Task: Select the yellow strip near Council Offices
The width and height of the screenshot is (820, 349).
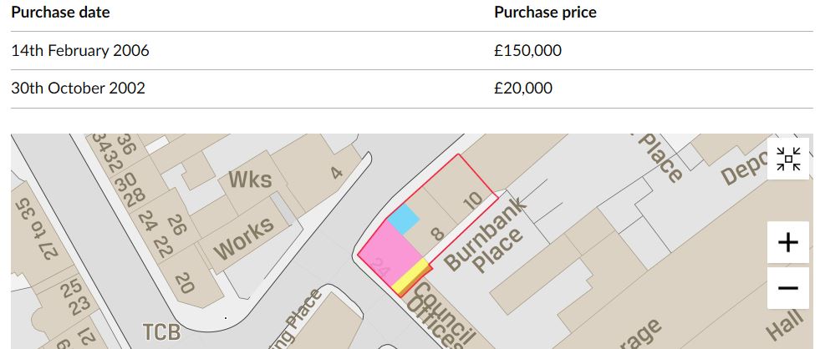Action: 411,276
